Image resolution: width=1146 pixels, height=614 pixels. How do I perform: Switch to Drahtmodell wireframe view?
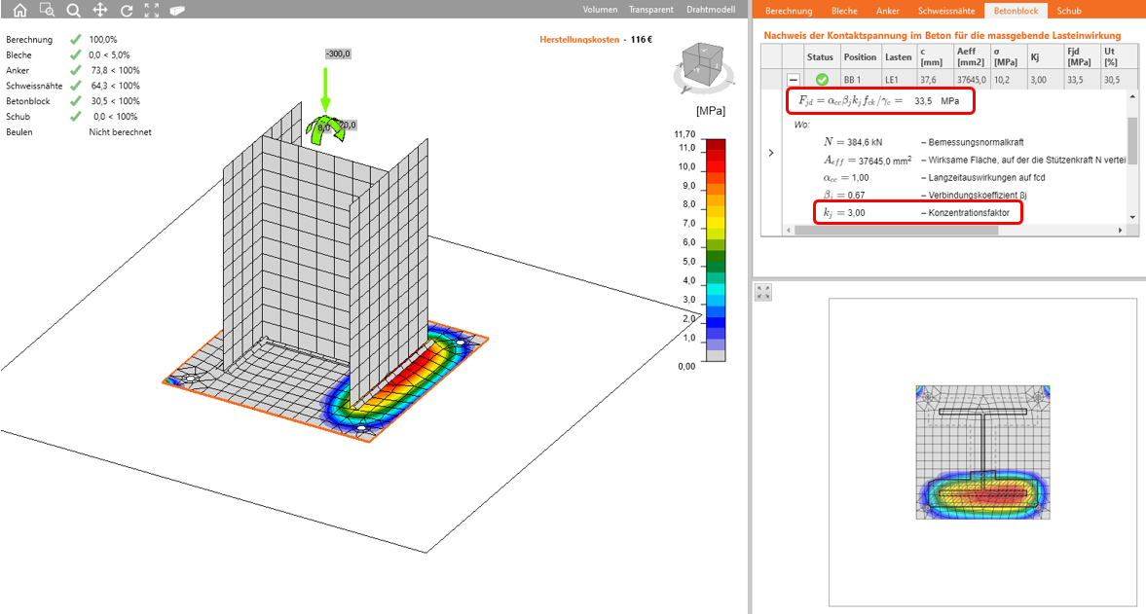pos(709,10)
